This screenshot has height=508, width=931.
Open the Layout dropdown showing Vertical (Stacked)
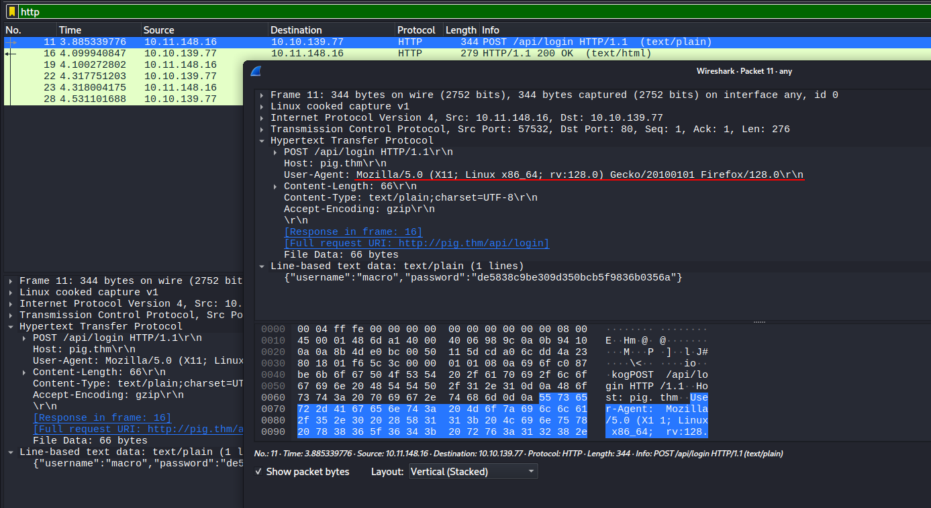(473, 472)
